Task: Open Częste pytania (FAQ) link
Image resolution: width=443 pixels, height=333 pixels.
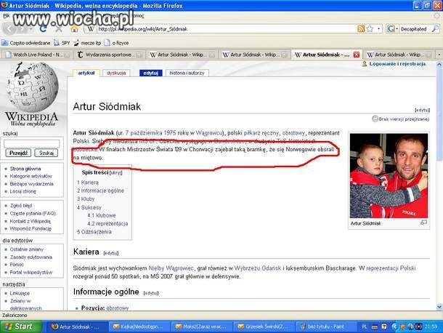Action: pos(33,213)
